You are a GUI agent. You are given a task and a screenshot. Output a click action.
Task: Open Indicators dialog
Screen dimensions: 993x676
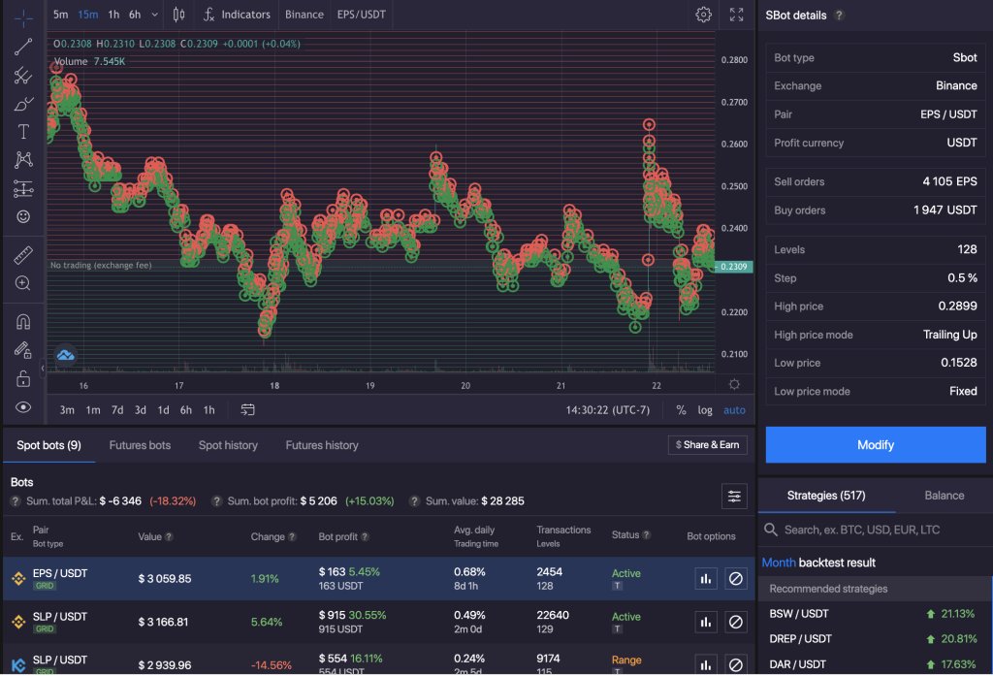pyautogui.click(x=237, y=15)
